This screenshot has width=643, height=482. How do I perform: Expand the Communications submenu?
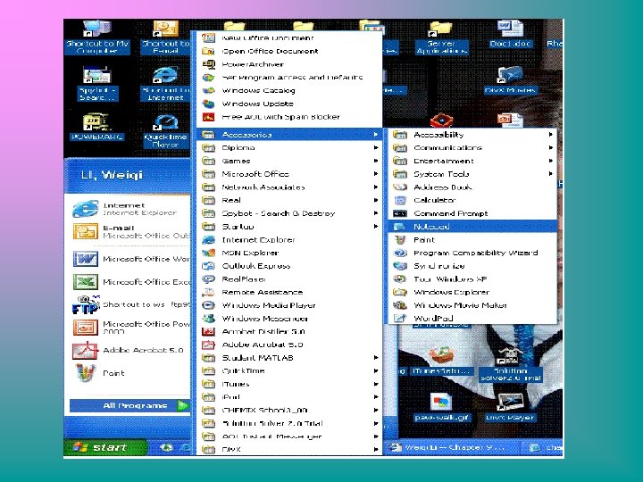(x=472, y=147)
